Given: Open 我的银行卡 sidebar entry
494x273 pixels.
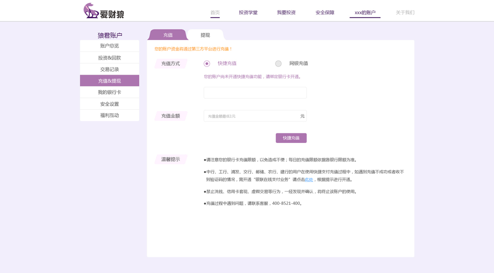Looking at the screenshot, I should (109, 92).
